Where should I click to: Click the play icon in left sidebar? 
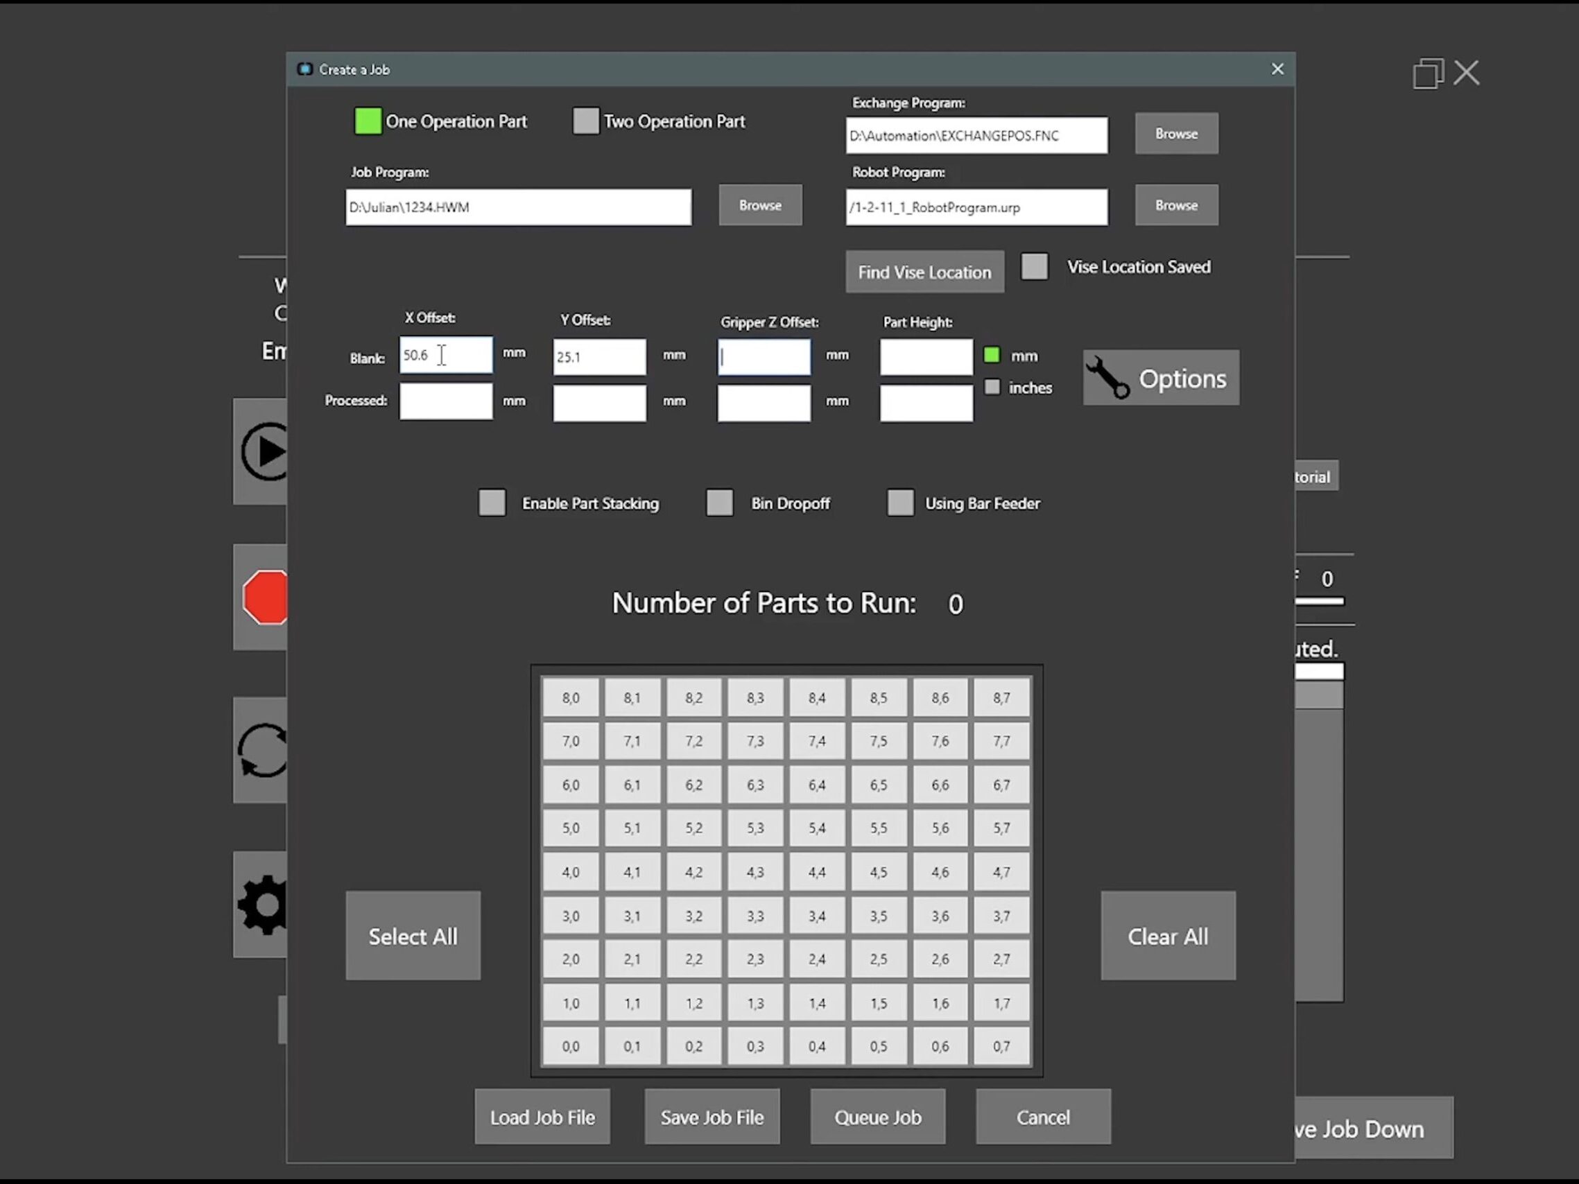point(263,451)
